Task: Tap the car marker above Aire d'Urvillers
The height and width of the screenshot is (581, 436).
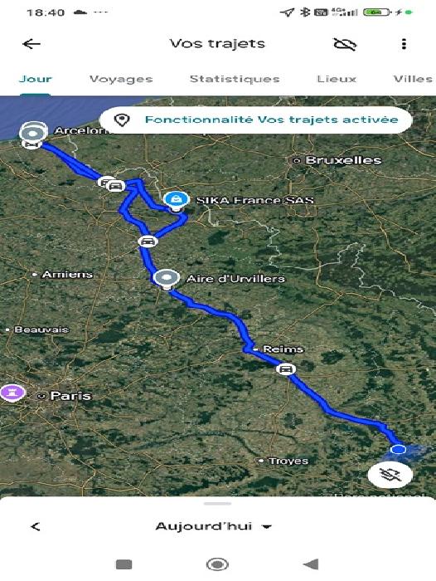Action: (148, 242)
